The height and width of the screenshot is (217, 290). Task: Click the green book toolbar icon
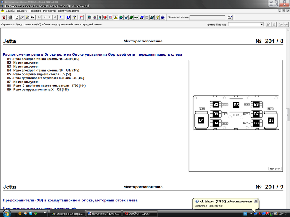pos(131,17)
